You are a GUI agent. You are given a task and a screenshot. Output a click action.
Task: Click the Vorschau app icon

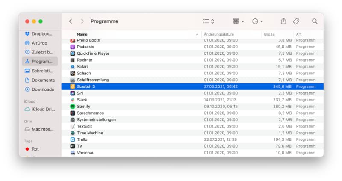coord(73,153)
